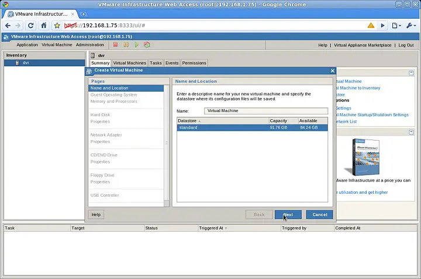Screen dimensions: 421x279
Task: Click the browser address bar URL
Action: click(x=105, y=26)
